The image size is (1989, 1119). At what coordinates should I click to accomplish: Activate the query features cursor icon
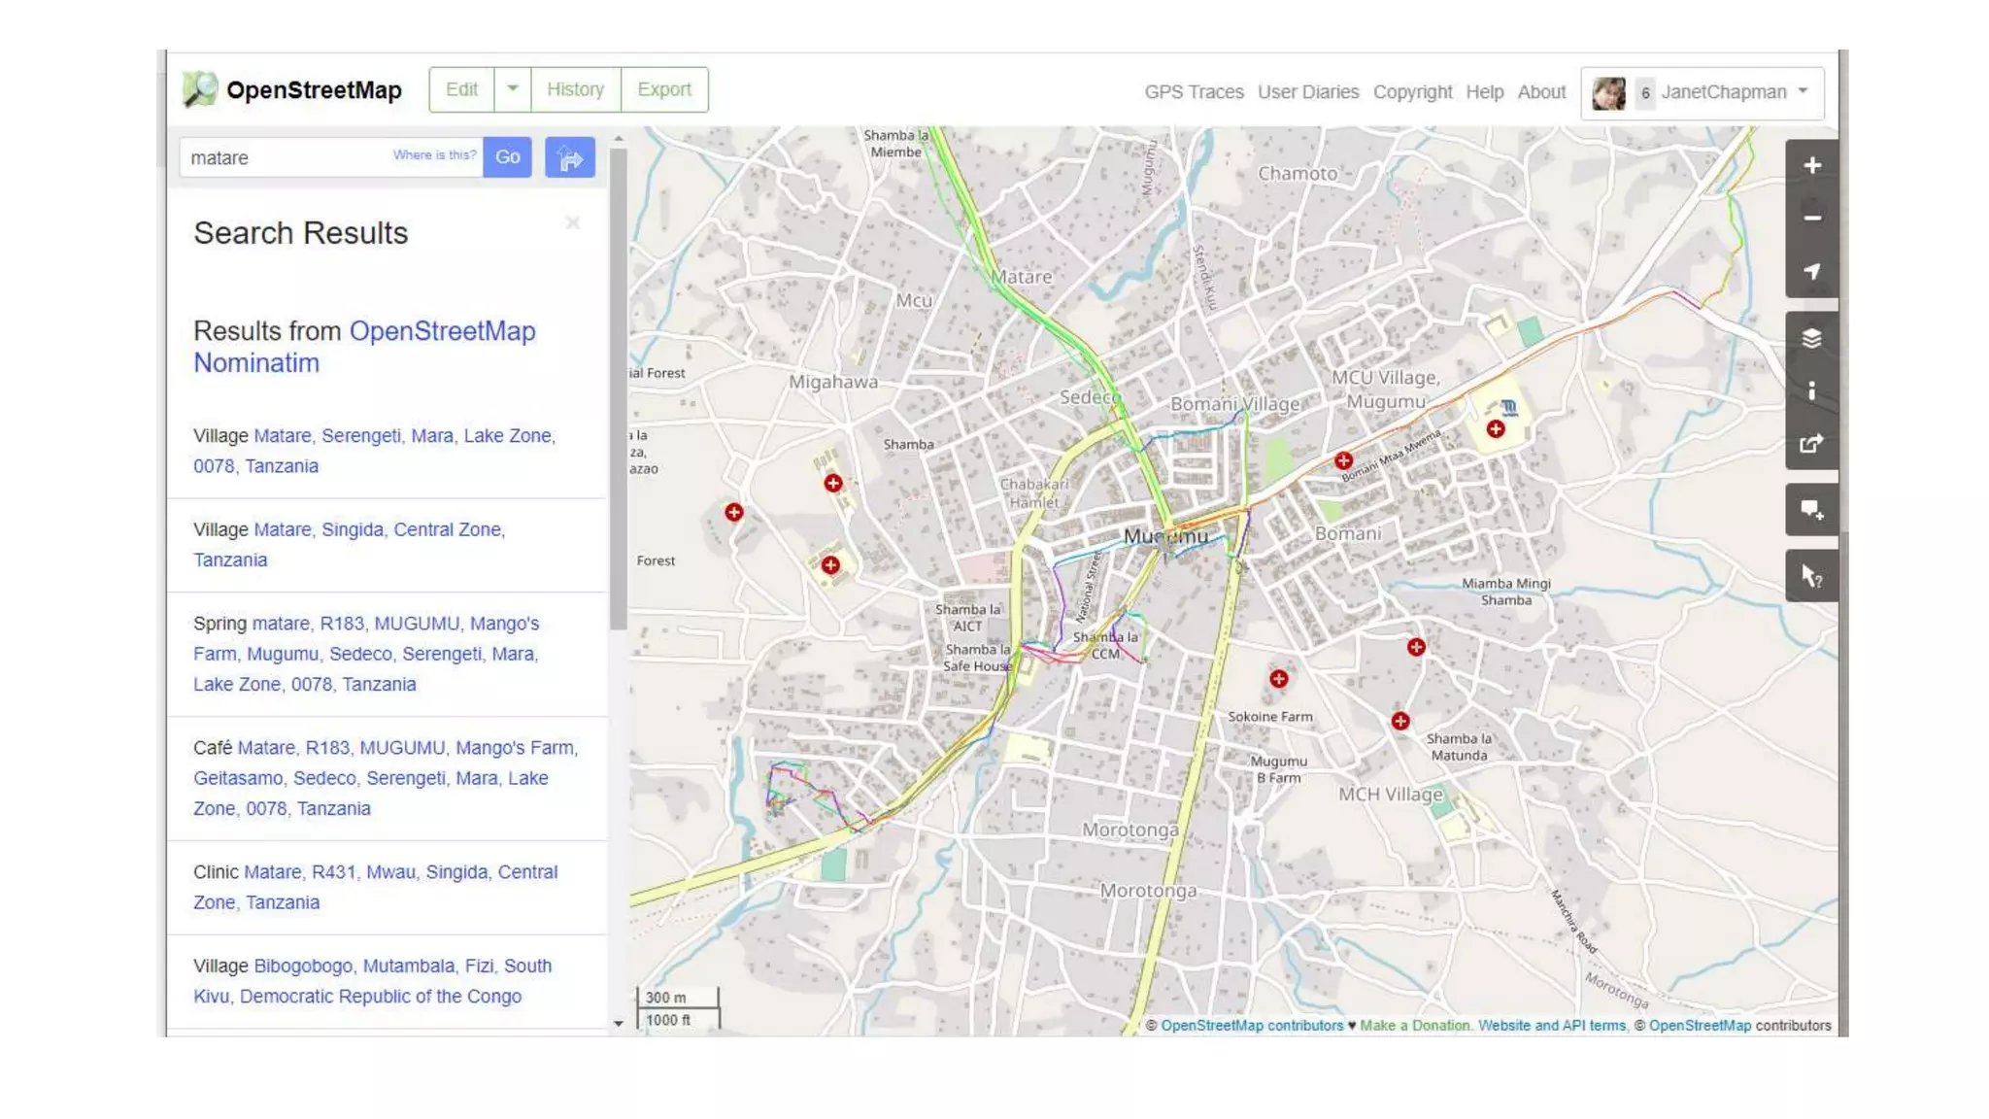pos(1811,576)
